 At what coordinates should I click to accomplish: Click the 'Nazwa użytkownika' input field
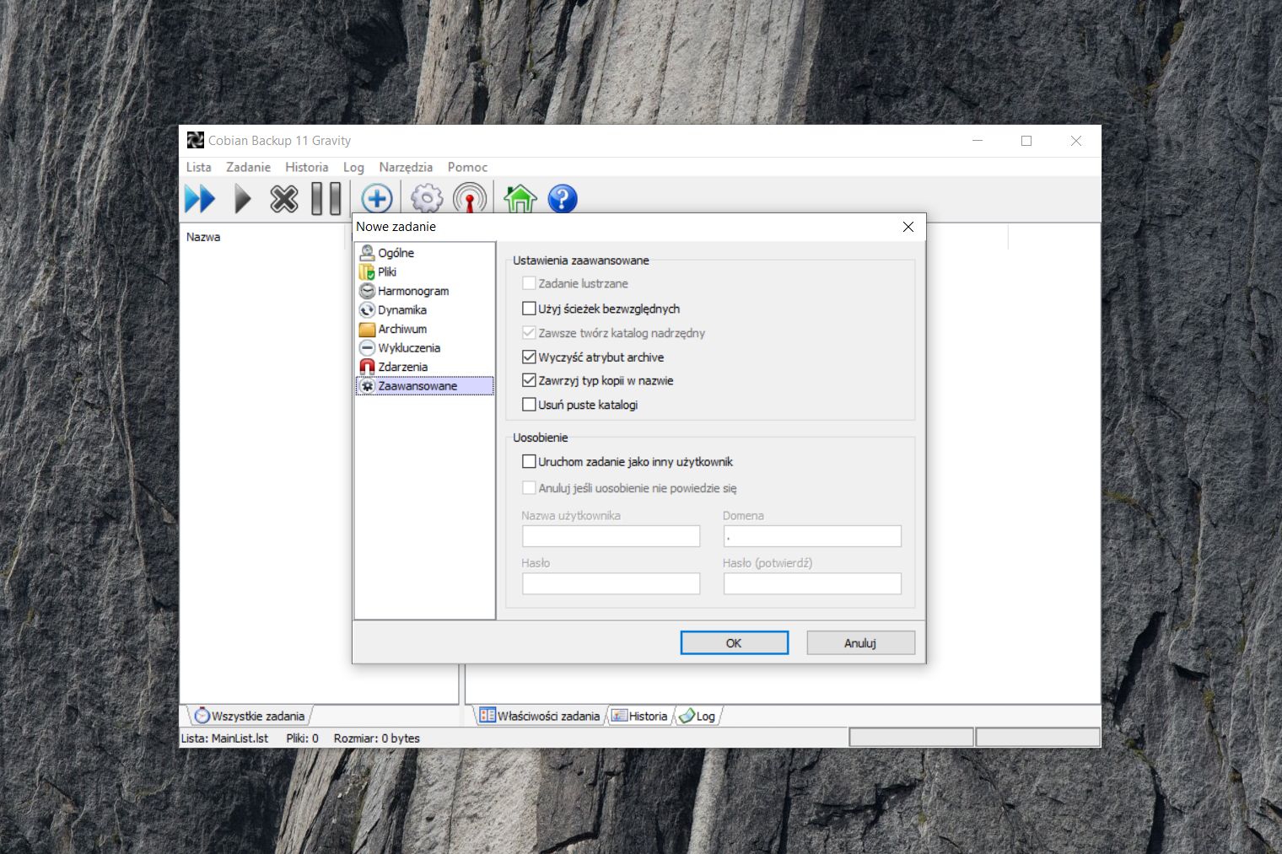point(611,536)
